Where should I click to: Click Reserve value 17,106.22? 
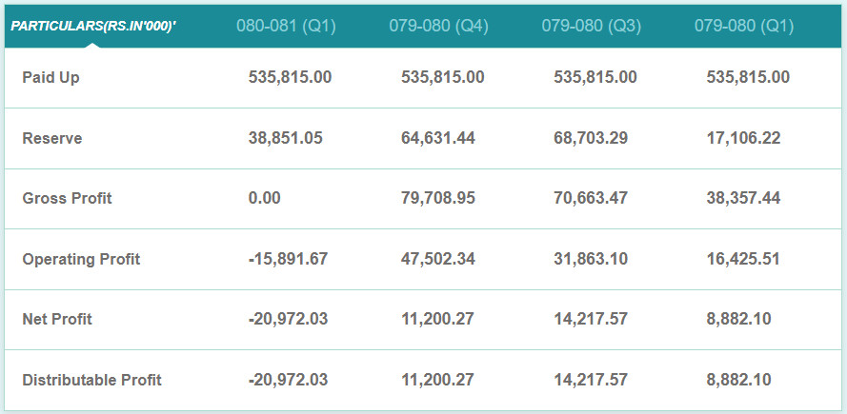point(743,138)
